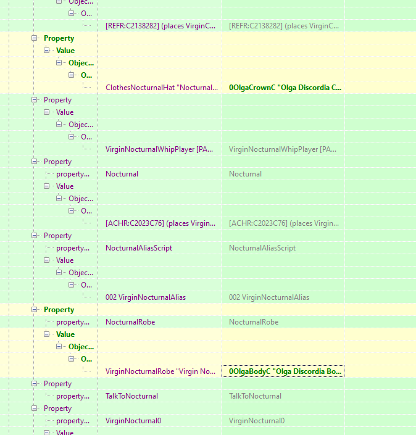Collapse the Property node holding TalkToNocturnal
The height and width of the screenshot is (435, 416).
click(x=34, y=384)
